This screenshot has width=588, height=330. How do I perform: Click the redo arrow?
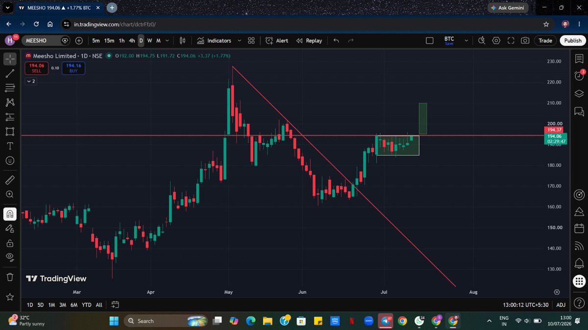tap(351, 41)
